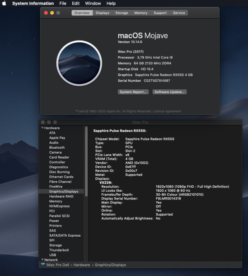Select Disc Burning in the sidebar

click(x=59, y=172)
